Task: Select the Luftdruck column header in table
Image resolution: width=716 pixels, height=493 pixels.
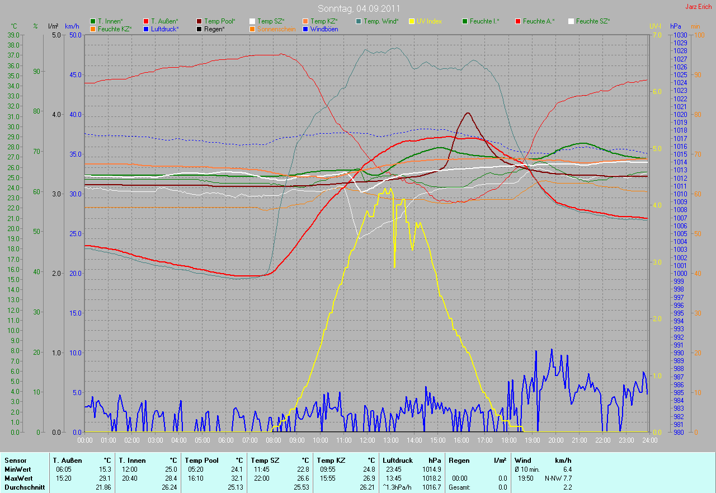Action: pos(398,461)
